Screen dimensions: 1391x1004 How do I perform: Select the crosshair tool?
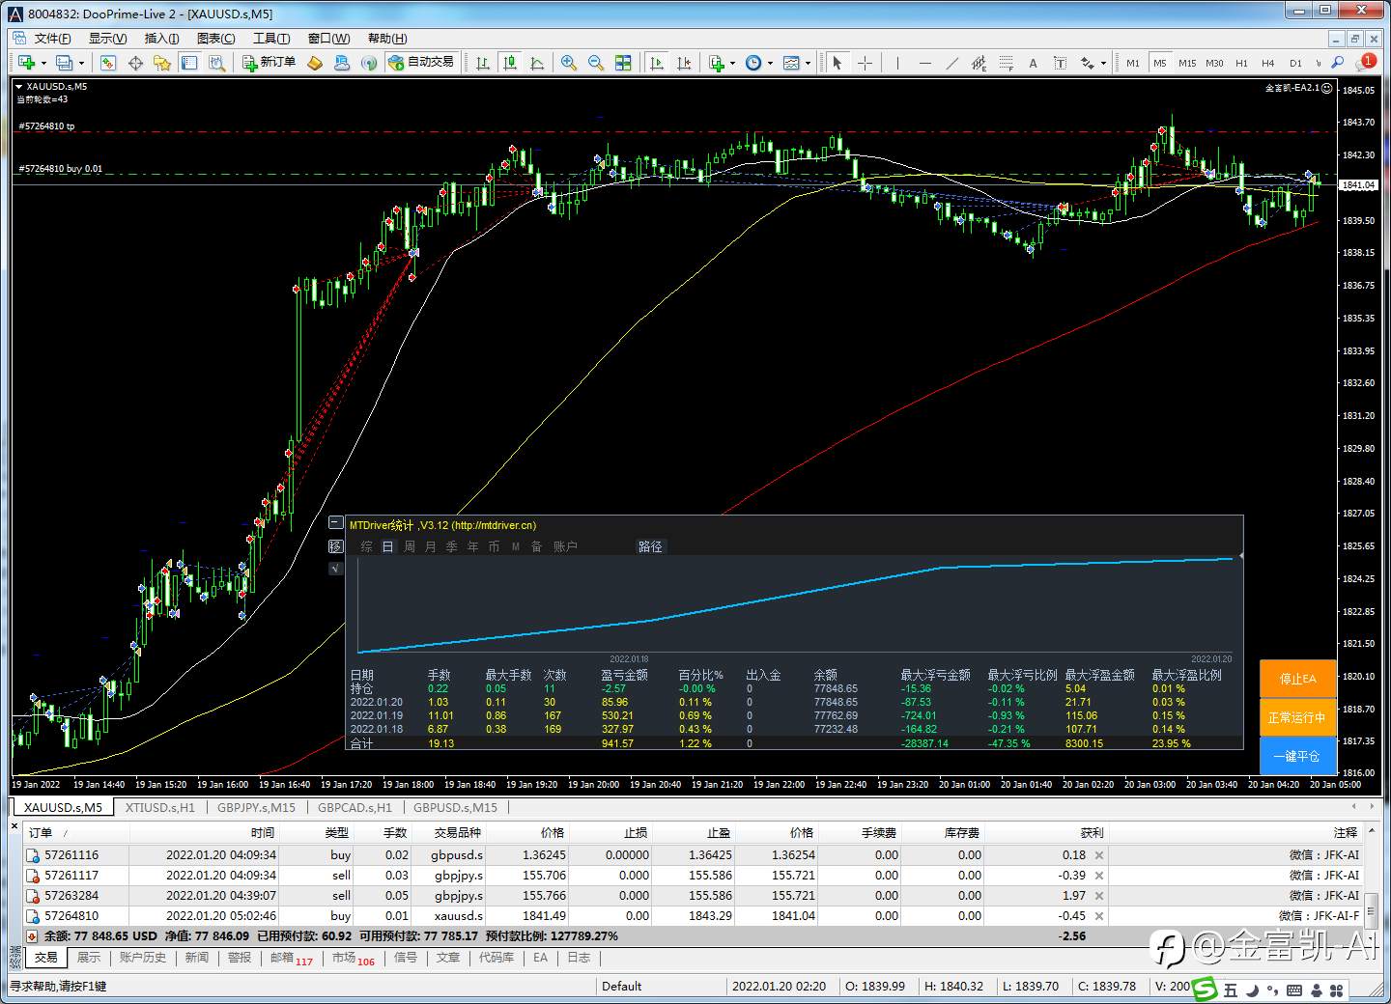click(865, 63)
